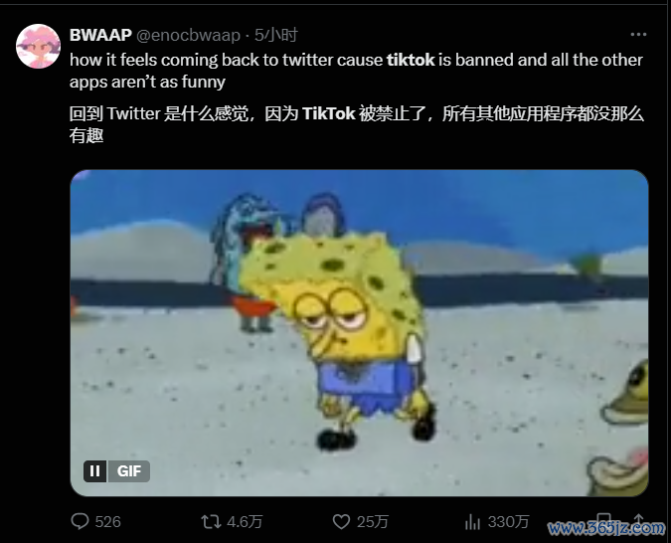Like the tweet with the heart icon

(341, 521)
